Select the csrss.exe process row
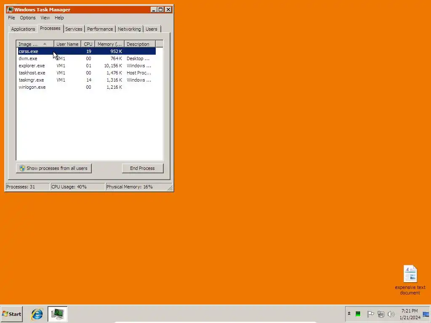Image resolution: width=431 pixels, height=323 pixels. coord(87,51)
